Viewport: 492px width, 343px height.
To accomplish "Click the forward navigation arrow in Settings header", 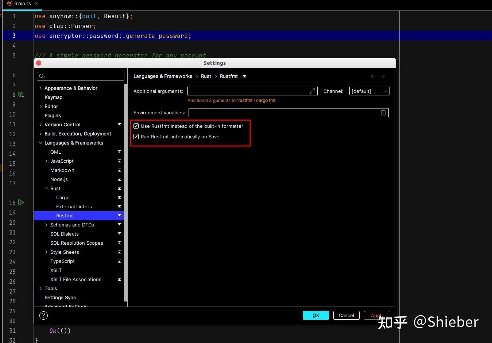I will click(x=383, y=76).
